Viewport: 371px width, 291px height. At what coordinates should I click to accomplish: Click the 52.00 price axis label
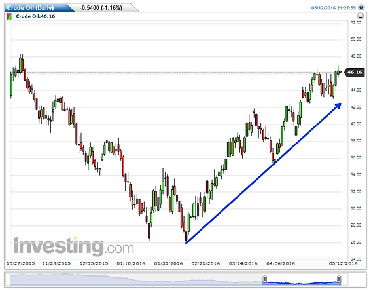tap(356, 22)
